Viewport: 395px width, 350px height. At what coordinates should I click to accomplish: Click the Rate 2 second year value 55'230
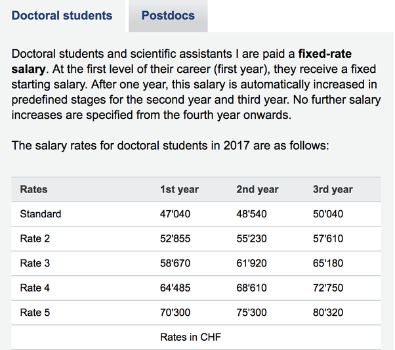(x=251, y=238)
